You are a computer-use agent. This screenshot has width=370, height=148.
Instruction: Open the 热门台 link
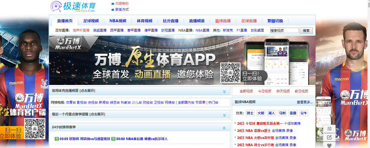[213, 103]
